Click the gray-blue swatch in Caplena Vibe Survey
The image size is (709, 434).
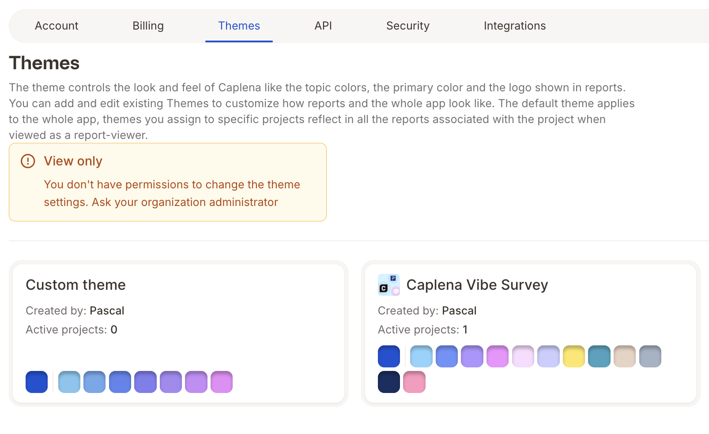tap(650, 356)
